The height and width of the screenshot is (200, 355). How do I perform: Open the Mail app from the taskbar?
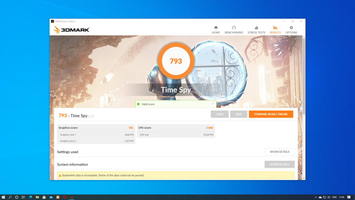tap(51, 197)
